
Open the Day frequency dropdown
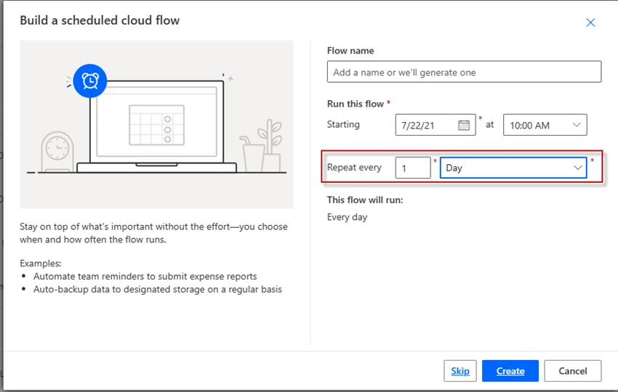pyautogui.click(x=513, y=168)
